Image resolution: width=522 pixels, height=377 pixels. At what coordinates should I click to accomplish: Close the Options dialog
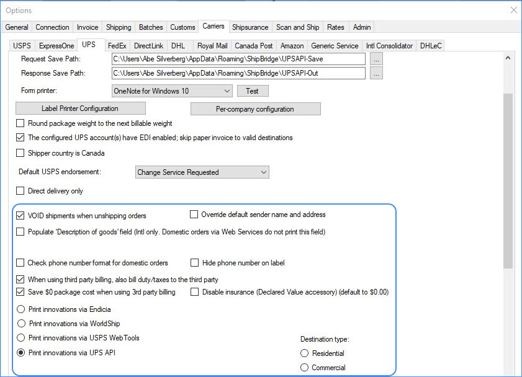514,11
